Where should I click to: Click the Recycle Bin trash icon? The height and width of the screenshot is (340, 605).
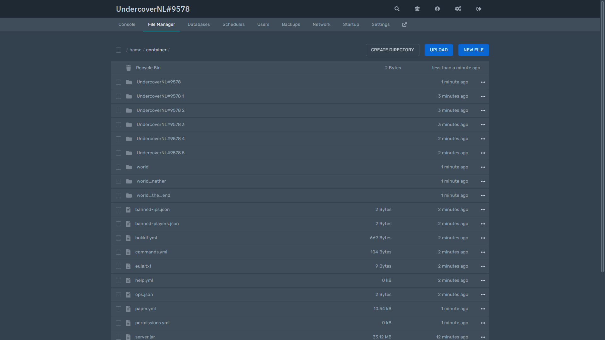pyautogui.click(x=129, y=68)
